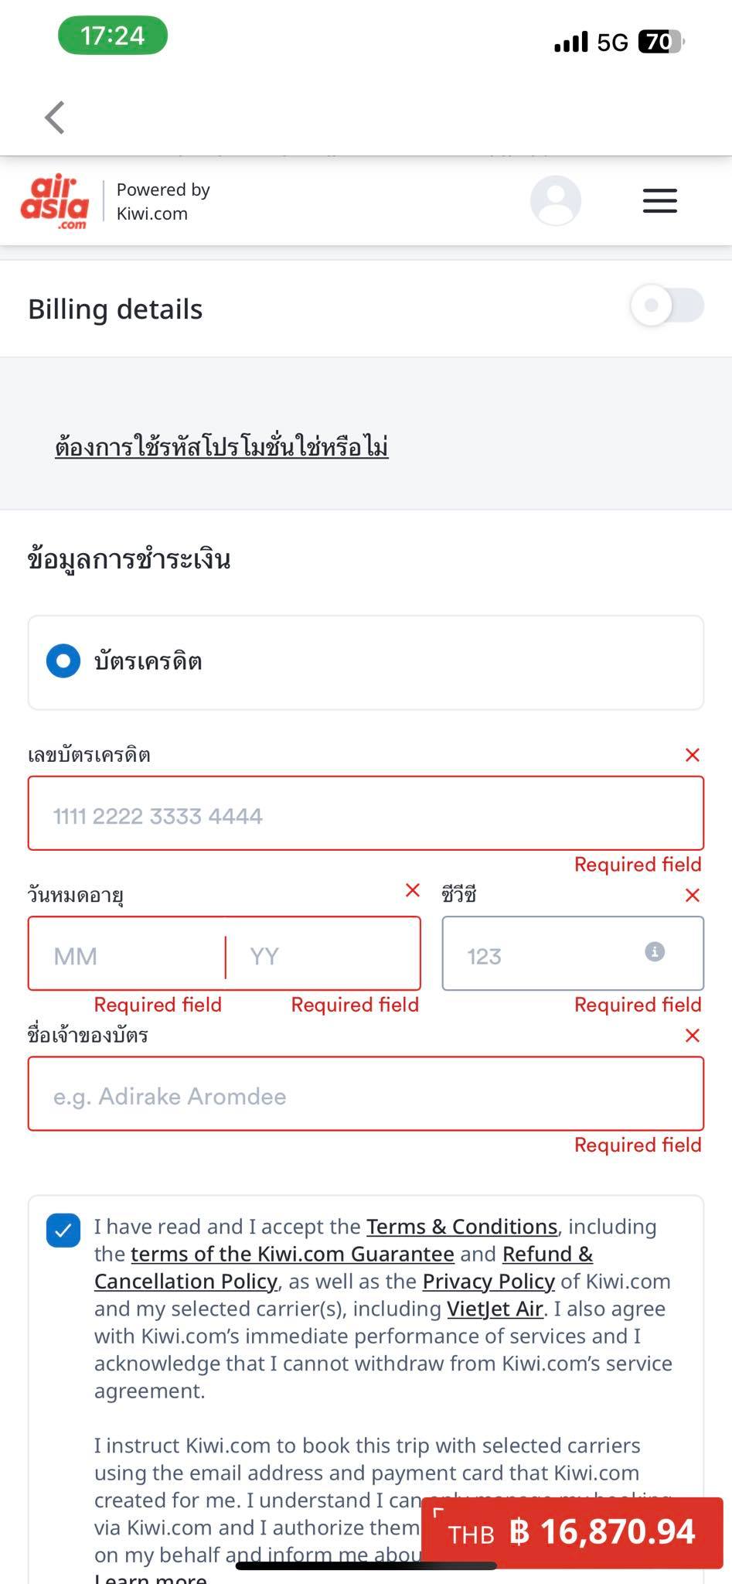The height and width of the screenshot is (1584, 732).
Task: Click the red X beside วันหมดอายุ
Action: click(413, 890)
